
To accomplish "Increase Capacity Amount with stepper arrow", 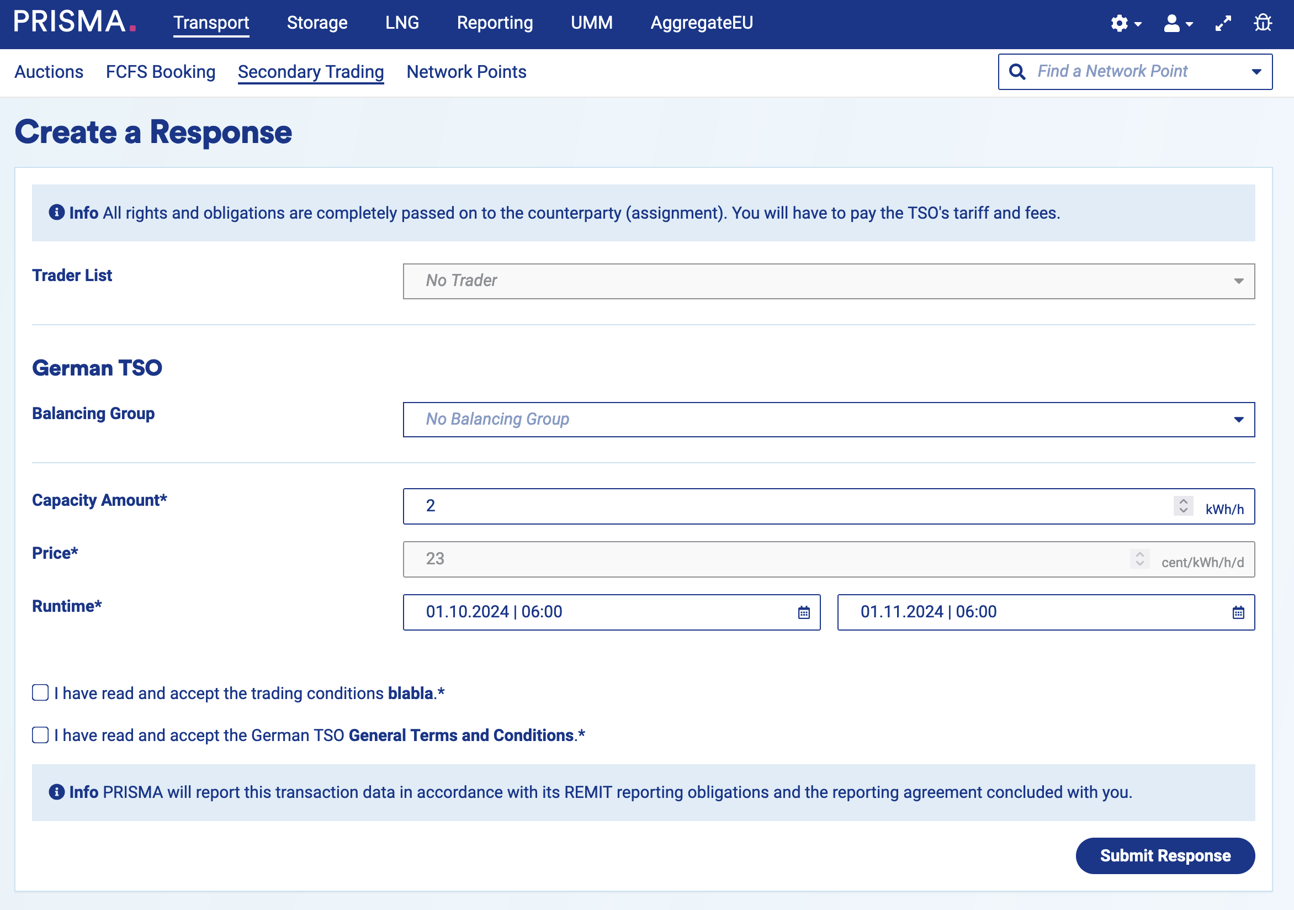I will coord(1183,501).
